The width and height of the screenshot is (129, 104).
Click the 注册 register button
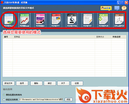click(77, 83)
